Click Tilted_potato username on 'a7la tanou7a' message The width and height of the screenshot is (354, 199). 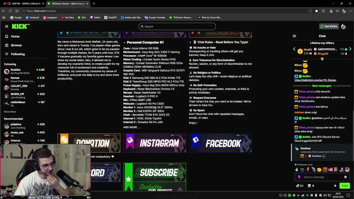pos(306,91)
